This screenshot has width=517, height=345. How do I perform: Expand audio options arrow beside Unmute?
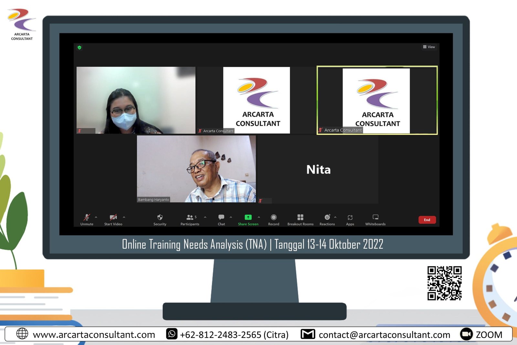click(96, 217)
